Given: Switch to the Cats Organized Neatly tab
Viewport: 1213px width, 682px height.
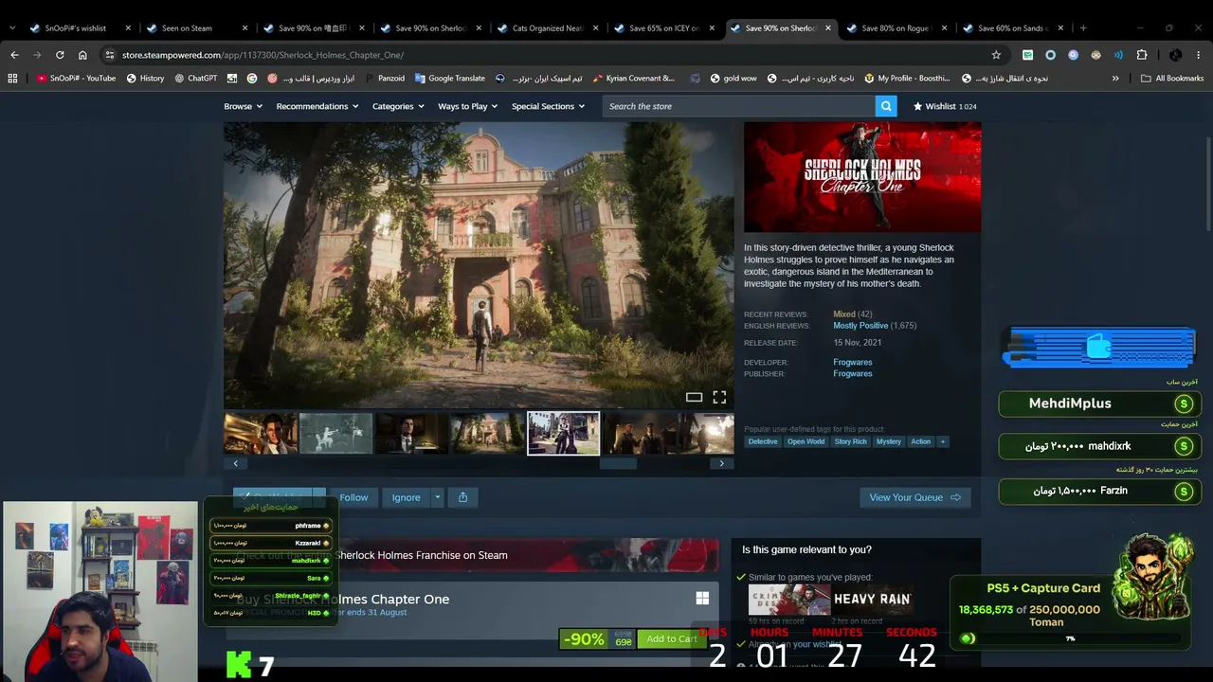Looking at the screenshot, I should click(547, 28).
